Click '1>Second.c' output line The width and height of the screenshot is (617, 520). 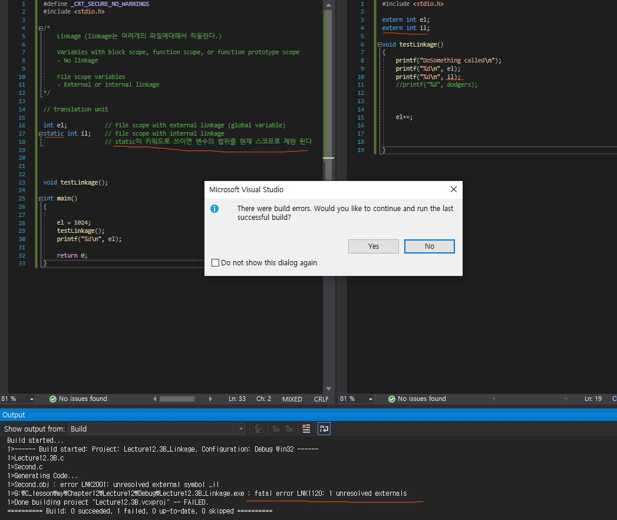(x=25, y=467)
